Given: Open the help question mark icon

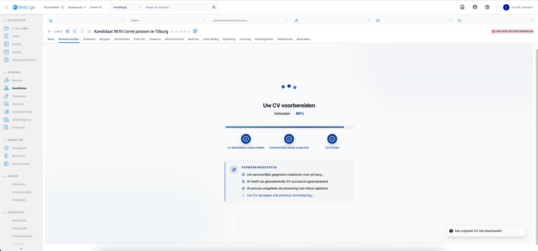Looking at the screenshot, I should [487, 7].
